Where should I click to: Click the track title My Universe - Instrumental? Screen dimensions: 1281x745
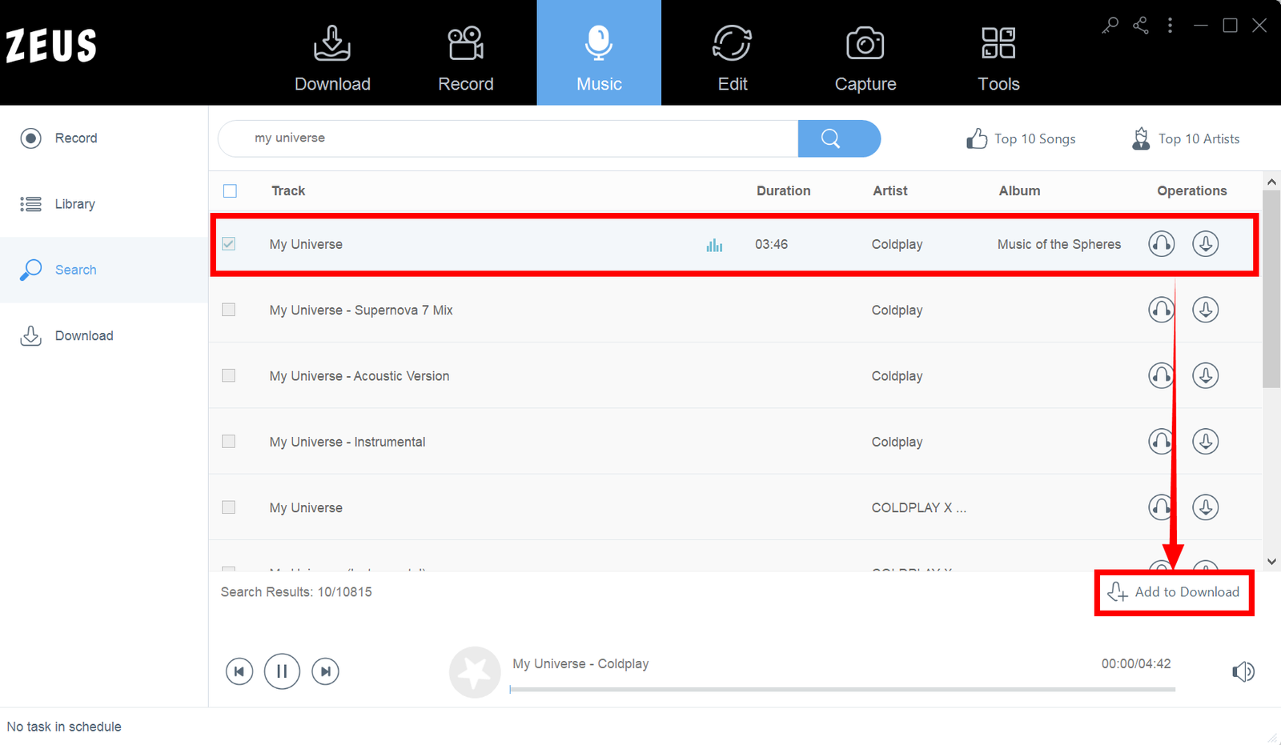tap(347, 441)
